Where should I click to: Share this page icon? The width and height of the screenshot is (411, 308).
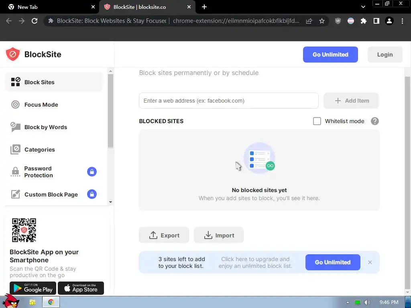(309, 21)
